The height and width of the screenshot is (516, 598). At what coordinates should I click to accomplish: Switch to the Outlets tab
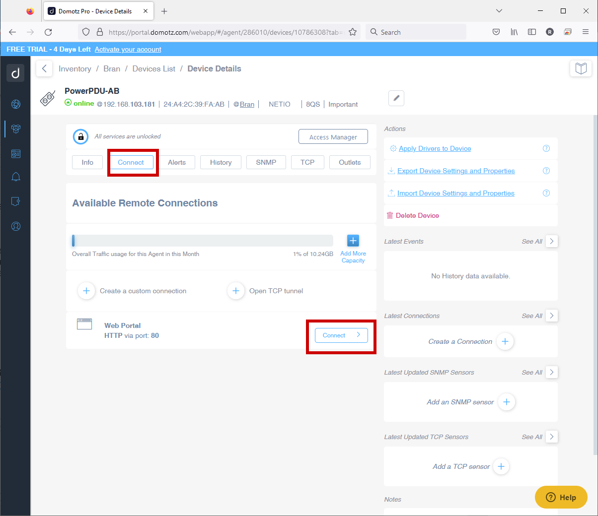click(x=350, y=162)
